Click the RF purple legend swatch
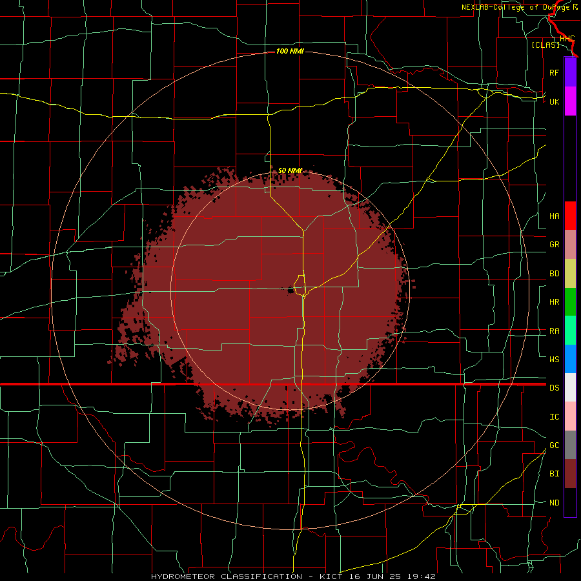This screenshot has height=581, width=581. (570, 72)
